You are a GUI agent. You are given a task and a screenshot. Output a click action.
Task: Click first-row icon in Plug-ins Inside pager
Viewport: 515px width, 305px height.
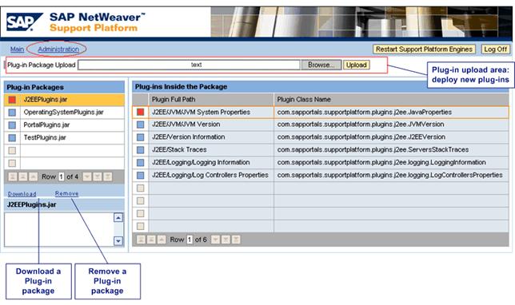[x=141, y=240]
